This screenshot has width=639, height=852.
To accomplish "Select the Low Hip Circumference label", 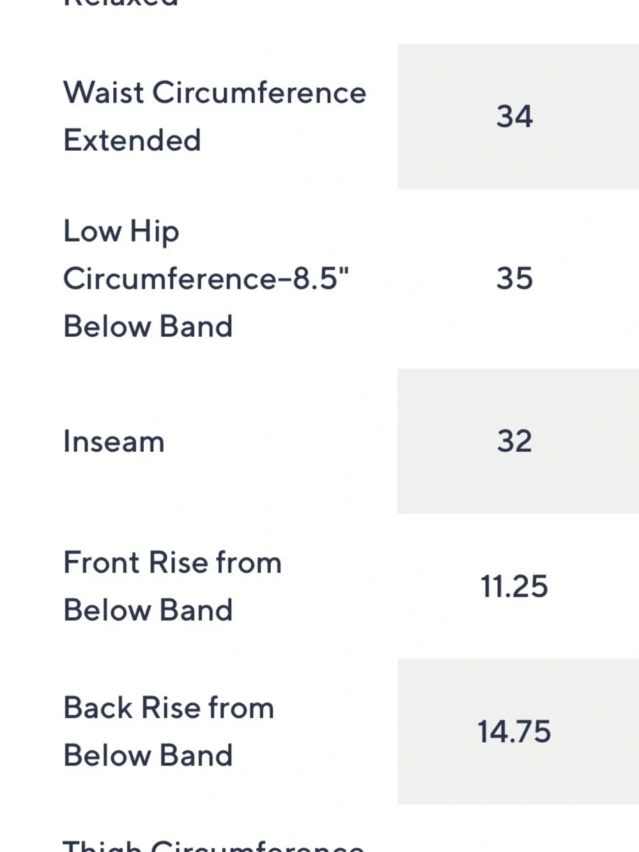I will 206,279.
